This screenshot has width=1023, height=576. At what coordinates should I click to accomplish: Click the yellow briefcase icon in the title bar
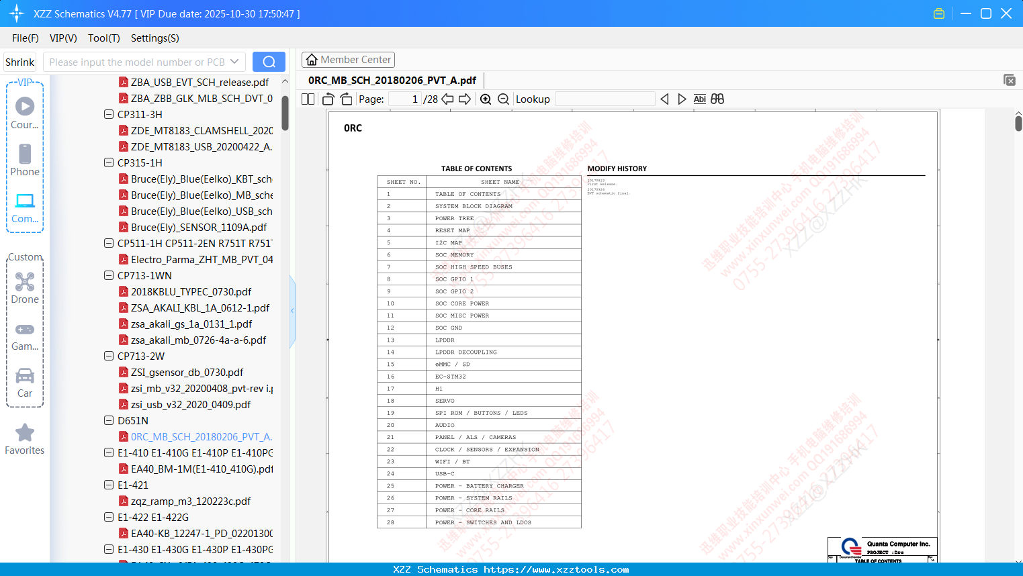tap(939, 13)
